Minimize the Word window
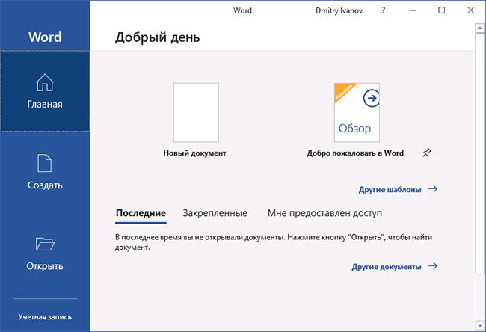486x332 pixels. (x=413, y=10)
